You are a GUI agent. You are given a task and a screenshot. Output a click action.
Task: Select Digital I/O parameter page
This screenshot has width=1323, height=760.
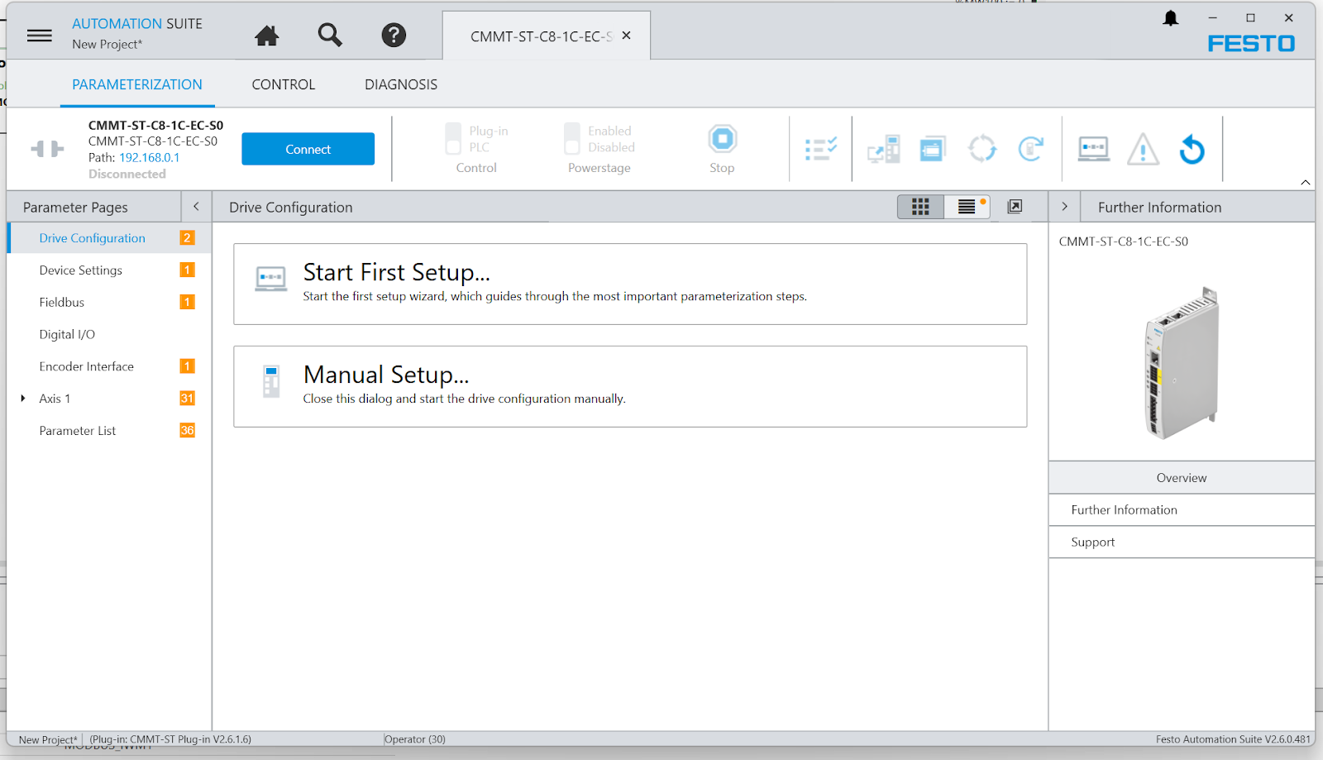pyautogui.click(x=108, y=335)
